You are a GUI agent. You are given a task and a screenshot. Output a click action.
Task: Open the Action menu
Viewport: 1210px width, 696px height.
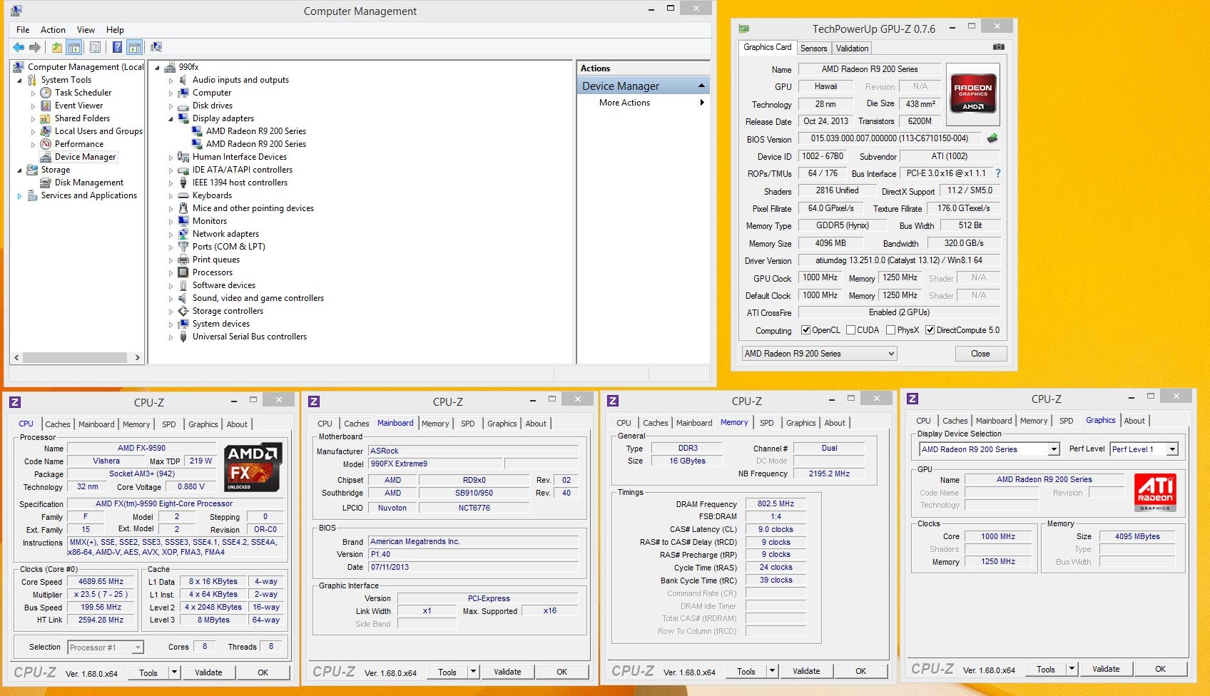pos(53,30)
